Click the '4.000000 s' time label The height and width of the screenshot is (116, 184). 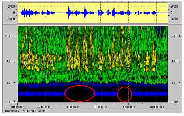point(73,107)
